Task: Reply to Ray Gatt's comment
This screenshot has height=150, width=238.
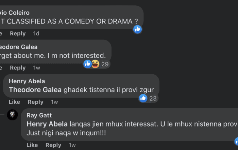Action: [x=53, y=145]
